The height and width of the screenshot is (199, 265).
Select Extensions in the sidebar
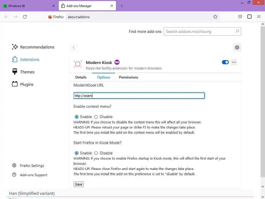26,59
